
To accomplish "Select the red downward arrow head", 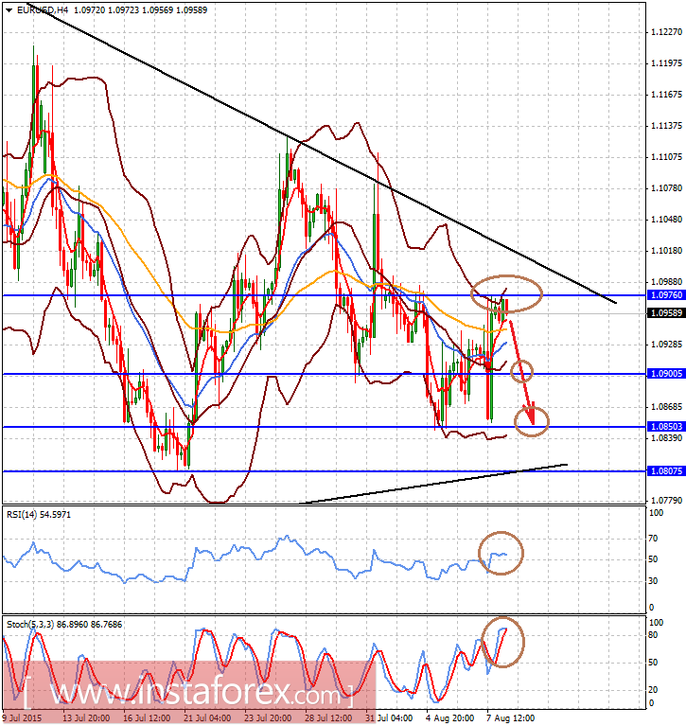I will click(x=532, y=414).
